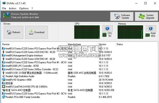Screen dimensions: 159x103
Task: Click speaker icon of Realtek High Definition Audio
Action: [x=3, y=76]
